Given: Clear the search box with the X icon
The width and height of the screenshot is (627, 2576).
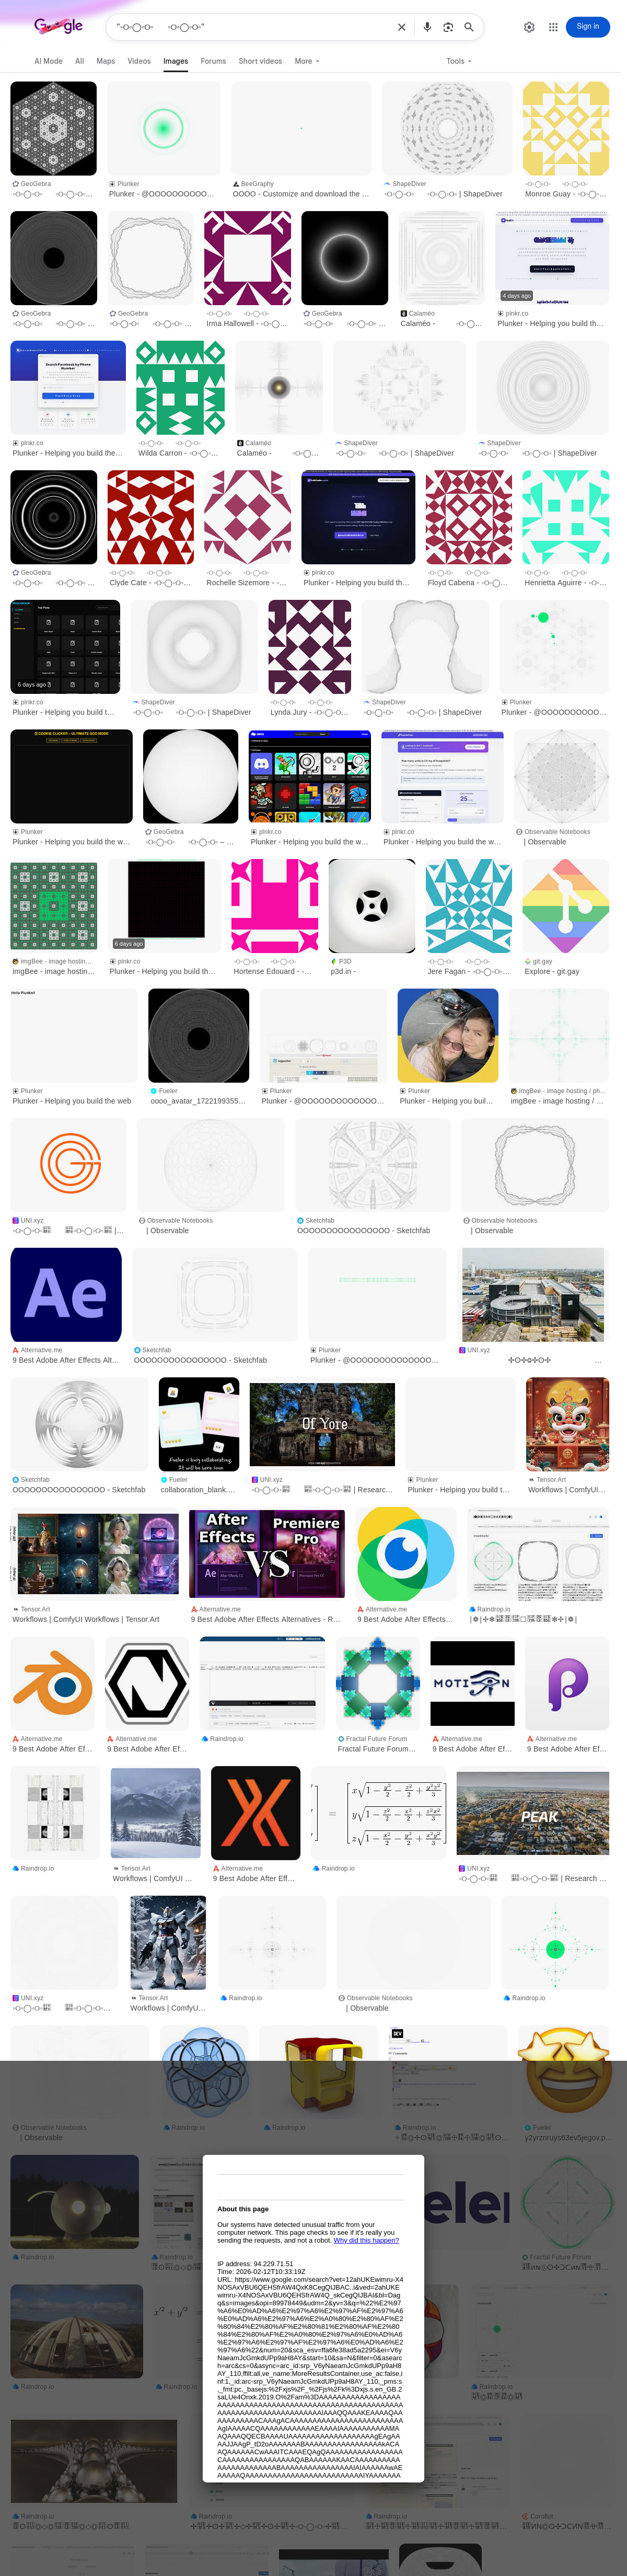Looking at the screenshot, I should [x=402, y=27].
